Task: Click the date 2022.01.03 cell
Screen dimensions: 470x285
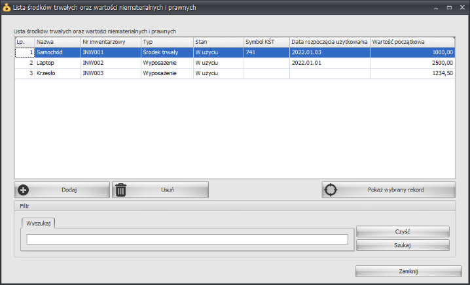Action: pyautogui.click(x=330, y=52)
